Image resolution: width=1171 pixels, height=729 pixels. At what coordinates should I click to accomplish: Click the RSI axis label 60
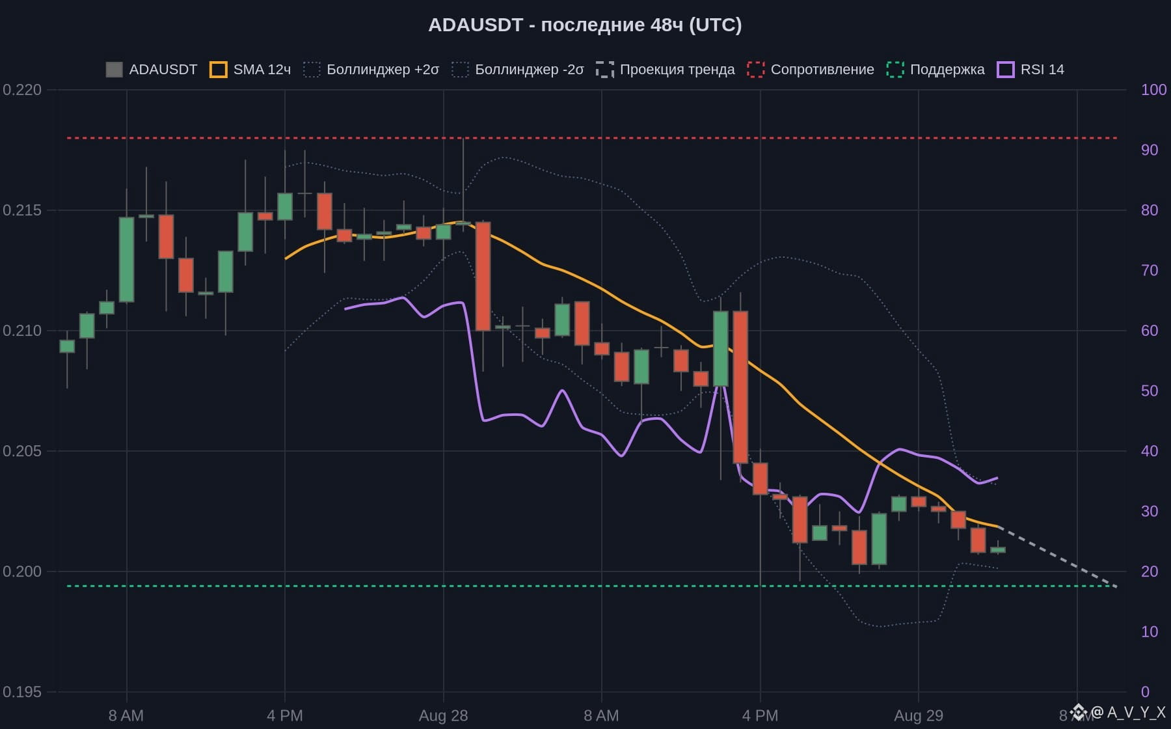[x=1150, y=331]
